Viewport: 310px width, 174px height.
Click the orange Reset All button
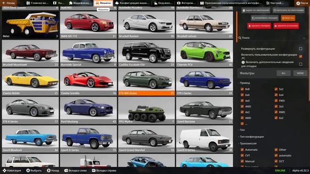point(288,18)
